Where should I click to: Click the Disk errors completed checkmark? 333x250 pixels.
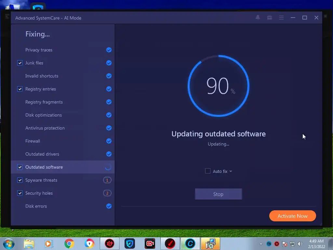(109, 206)
